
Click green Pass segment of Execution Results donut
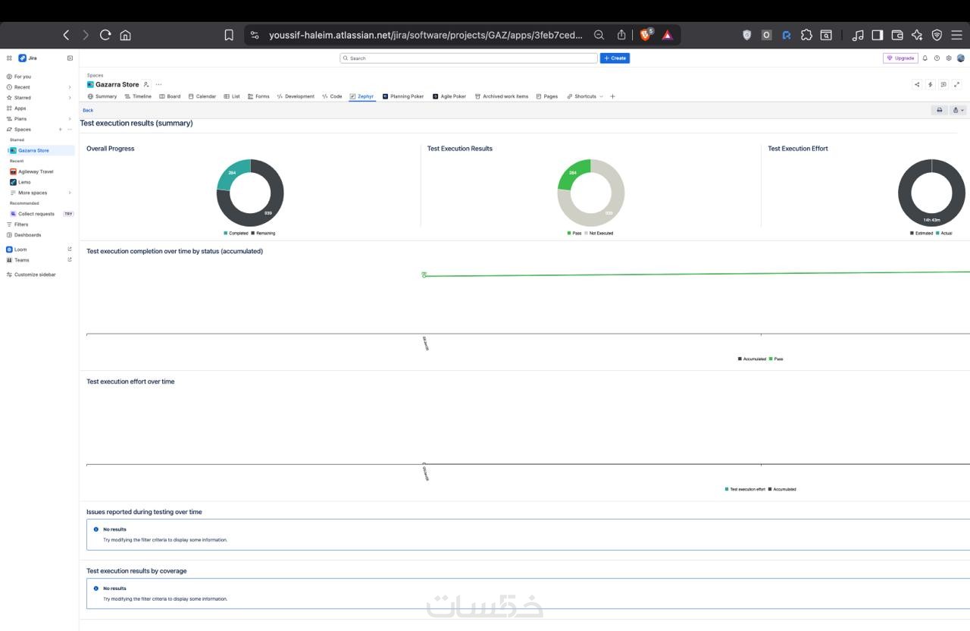click(574, 173)
